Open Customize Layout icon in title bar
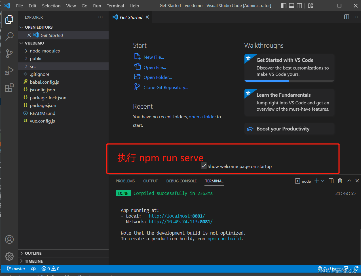 point(311,6)
